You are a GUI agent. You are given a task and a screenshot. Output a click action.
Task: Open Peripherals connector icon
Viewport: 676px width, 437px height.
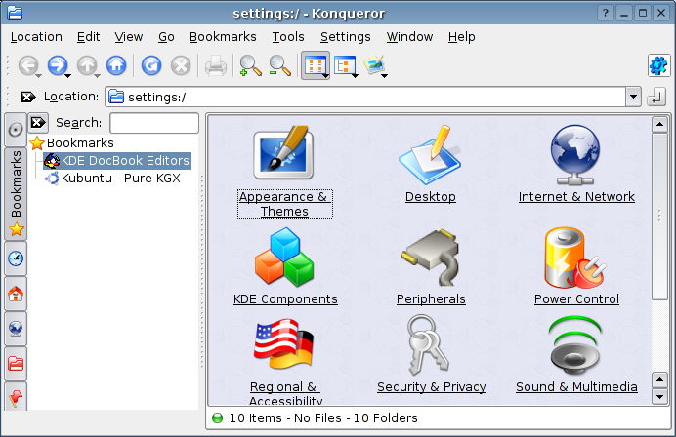tap(430, 258)
